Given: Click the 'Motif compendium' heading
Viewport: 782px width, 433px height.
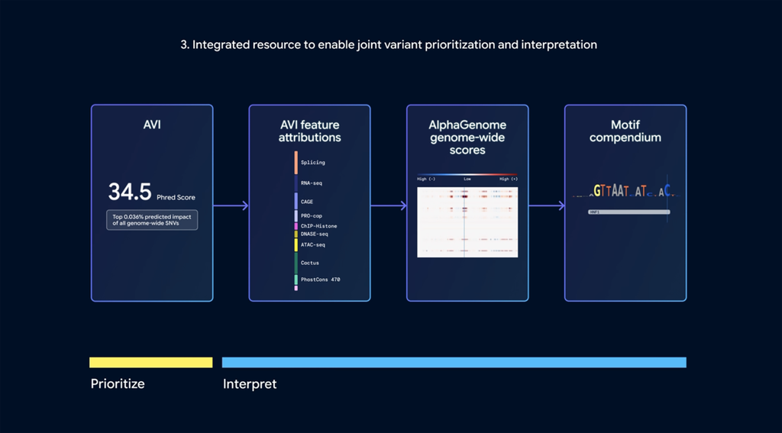Looking at the screenshot, I should pos(625,131).
